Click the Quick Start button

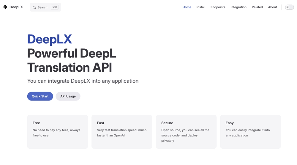pyautogui.click(x=40, y=96)
